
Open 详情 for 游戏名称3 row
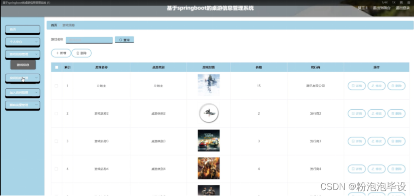[357, 141]
